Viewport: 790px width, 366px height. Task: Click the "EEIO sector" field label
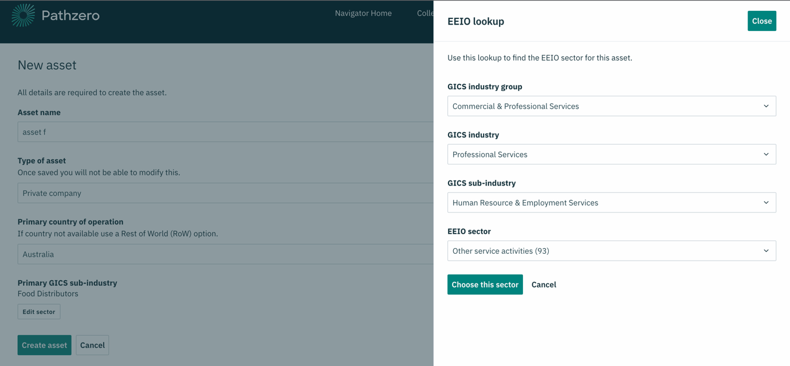(x=469, y=231)
